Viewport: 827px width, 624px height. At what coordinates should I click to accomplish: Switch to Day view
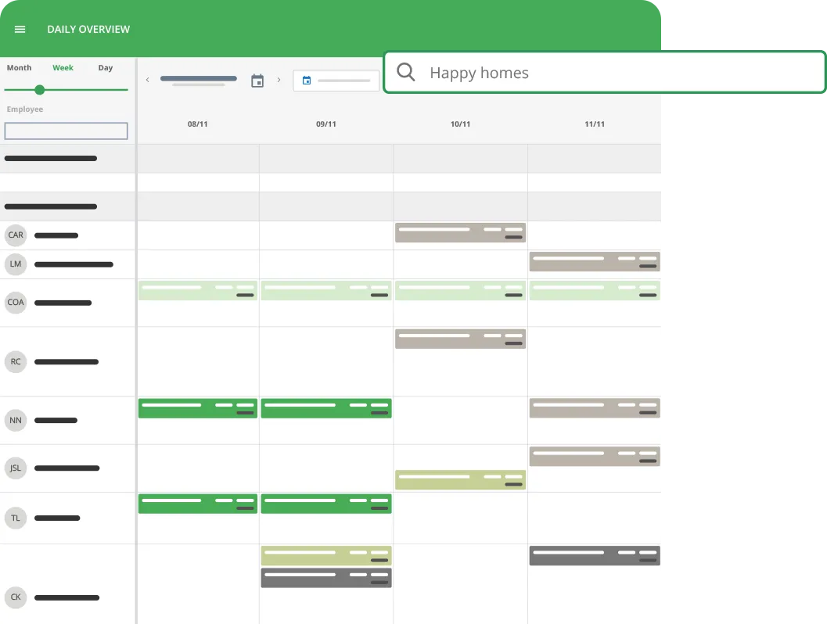(x=105, y=67)
